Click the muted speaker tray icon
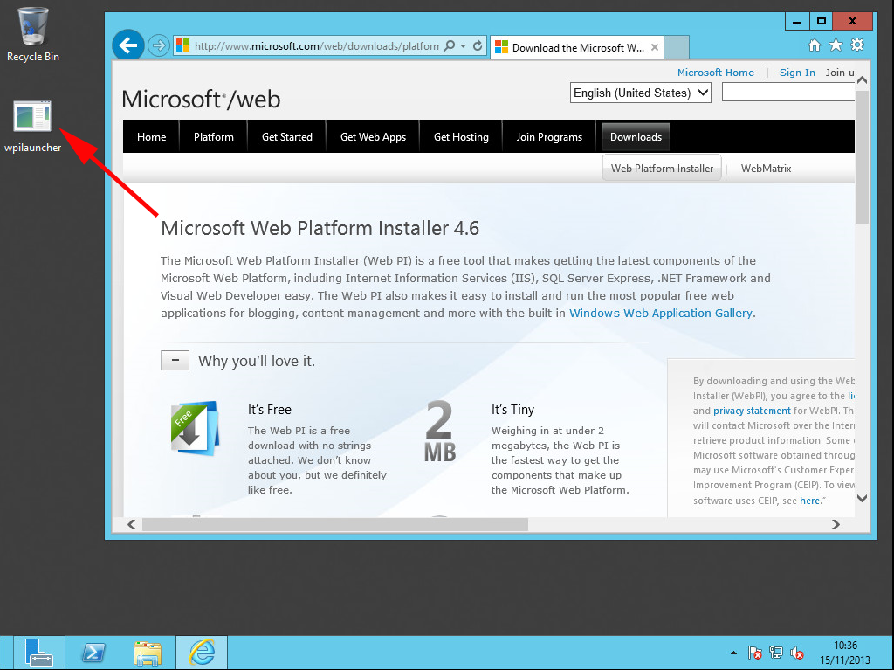894x670 pixels. pyautogui.click(x=797, y=653)
